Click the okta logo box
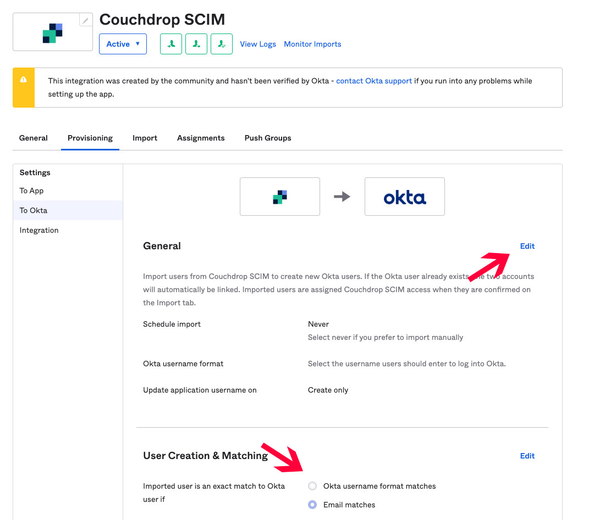605x520 pixels. click(404, 197)
